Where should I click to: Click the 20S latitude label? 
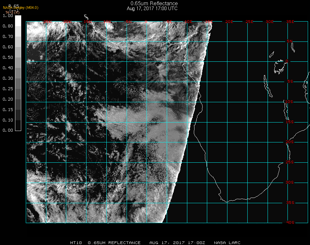(290, 142)
